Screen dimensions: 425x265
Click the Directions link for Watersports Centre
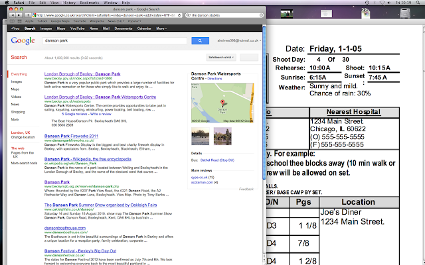point(214,79)
